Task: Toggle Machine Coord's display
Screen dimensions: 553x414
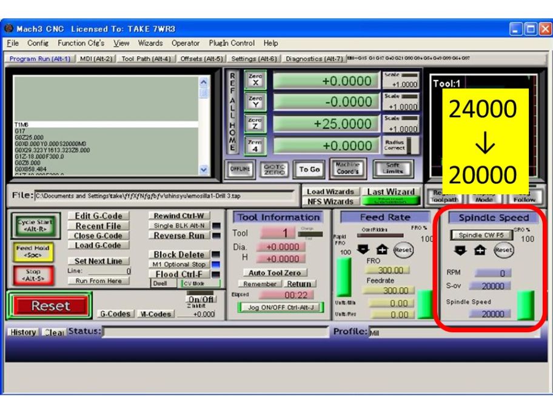Action: coord(347,168)
